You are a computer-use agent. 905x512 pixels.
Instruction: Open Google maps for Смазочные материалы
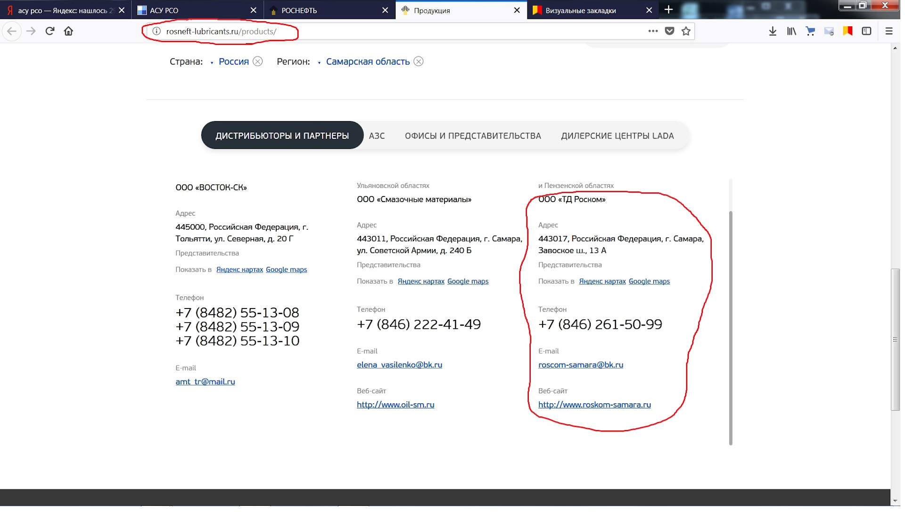point(468,281)
